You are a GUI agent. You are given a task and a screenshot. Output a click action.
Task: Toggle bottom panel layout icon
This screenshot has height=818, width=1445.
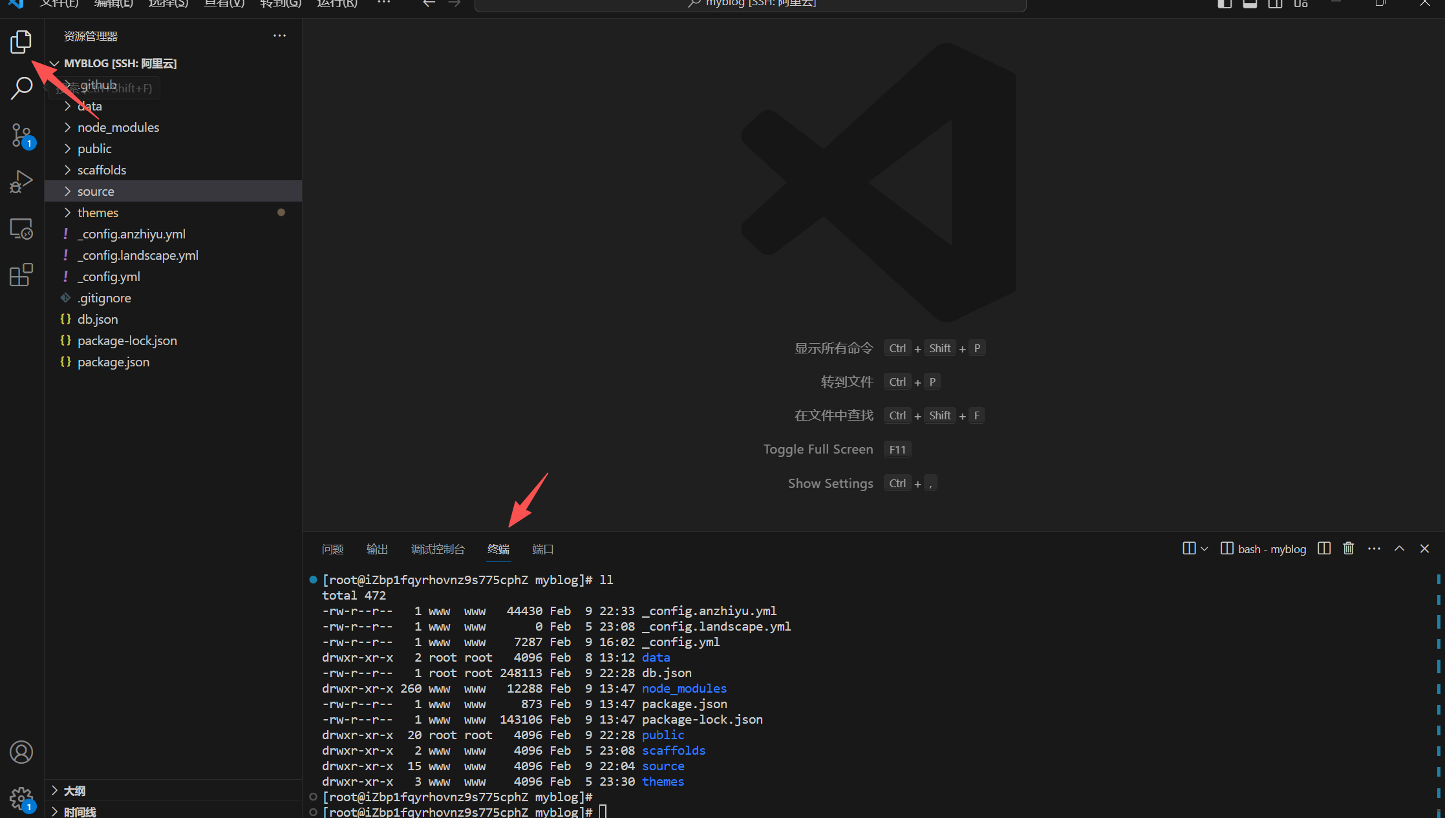point(1250,4)
